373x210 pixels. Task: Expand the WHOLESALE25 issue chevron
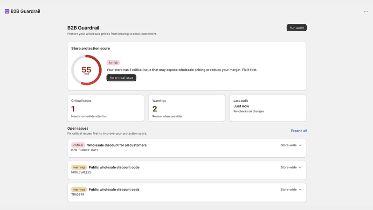click(300, 168)
